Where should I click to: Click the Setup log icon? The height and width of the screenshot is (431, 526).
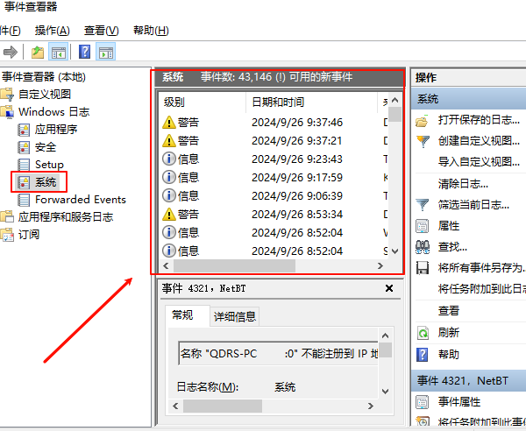[24, 165]
